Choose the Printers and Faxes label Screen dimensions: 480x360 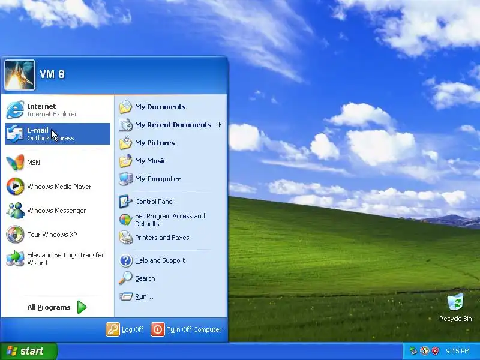click(162, 238)
